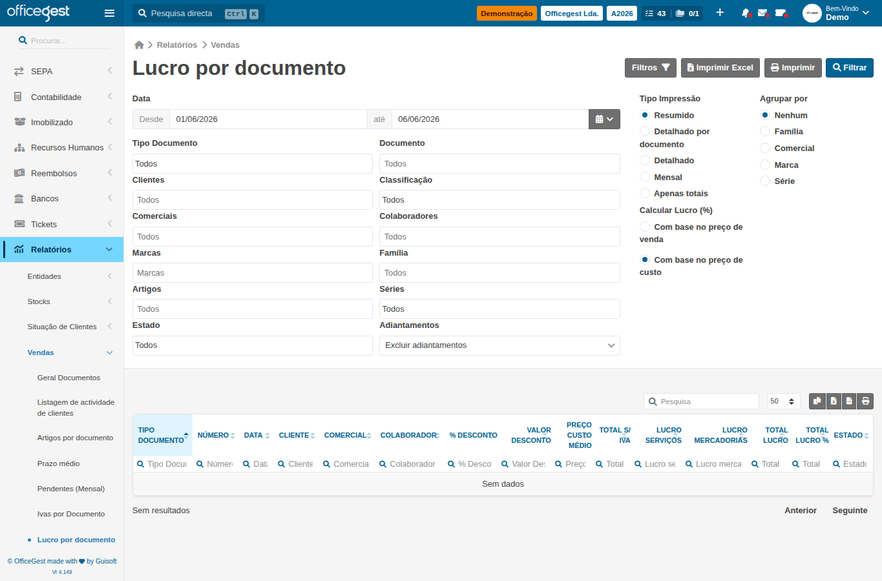Click the Pesquisa directa search box
Image resolution: width=882 pixels, height=581 pixels.
198,14
